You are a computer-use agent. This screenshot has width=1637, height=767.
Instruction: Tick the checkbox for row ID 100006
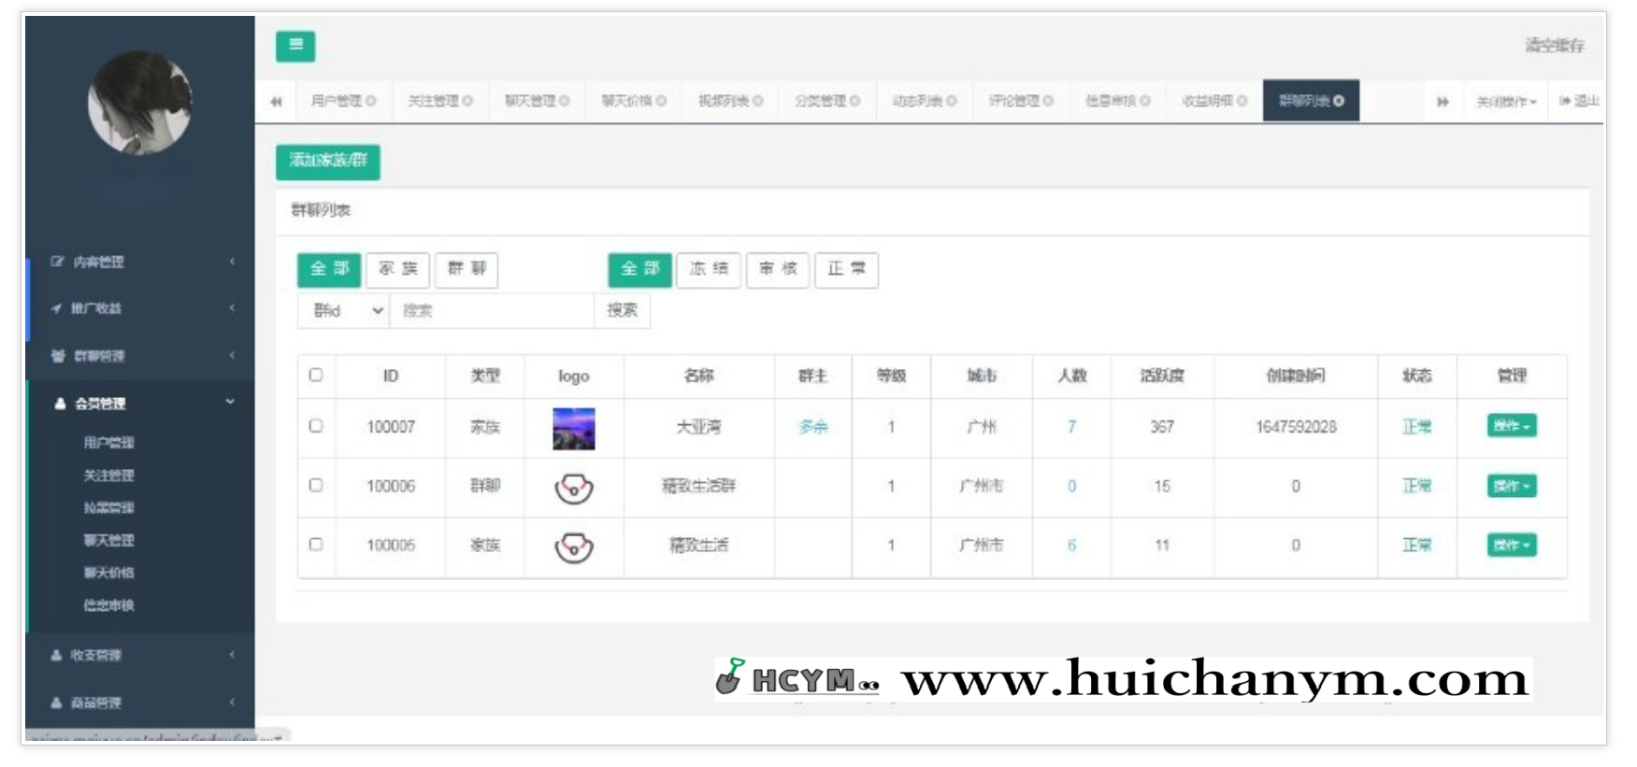tap(316, 486)
